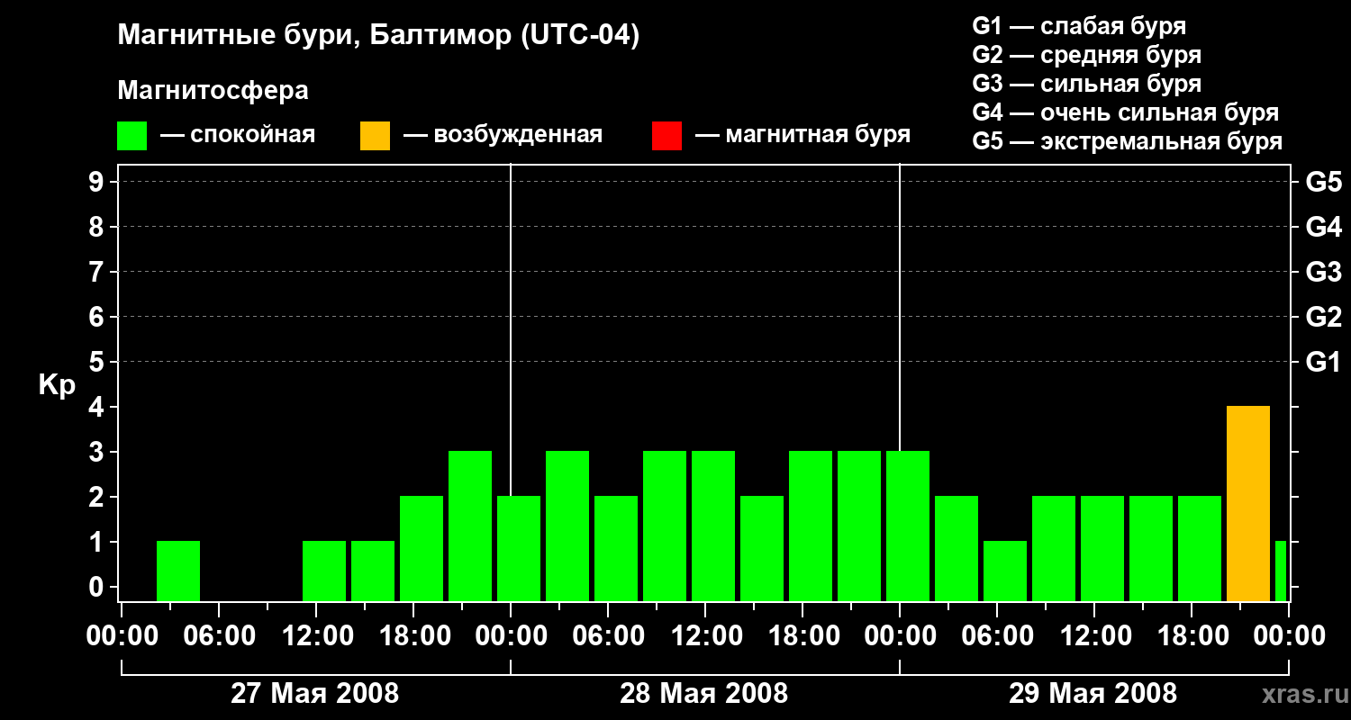Click the G5 label on the right axis

click(1324, 182)
